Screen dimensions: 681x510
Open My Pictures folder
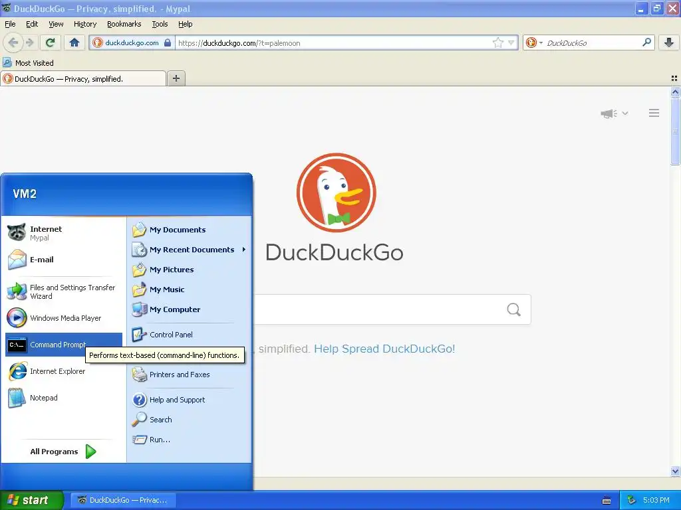190,270
